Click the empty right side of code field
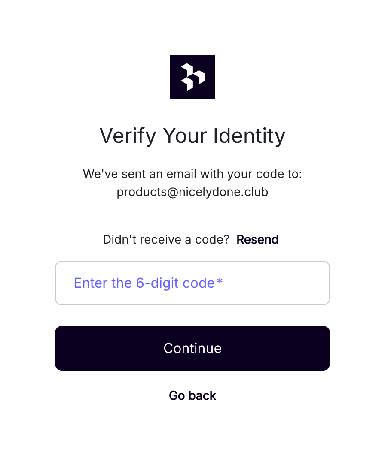This screenshot has height=455, width=385. [x=292, y=283]
